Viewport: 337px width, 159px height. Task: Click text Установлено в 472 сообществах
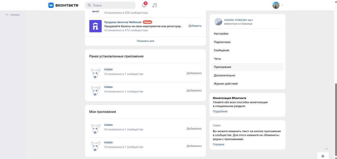pos(126,30)
